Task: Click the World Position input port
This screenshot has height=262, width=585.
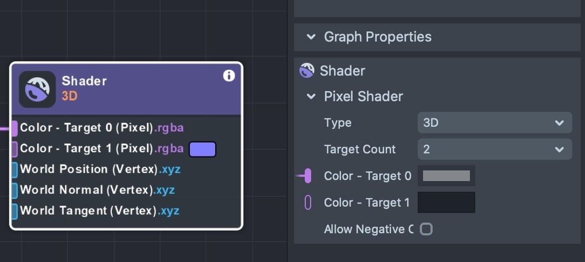Action: tap(14, 169)
